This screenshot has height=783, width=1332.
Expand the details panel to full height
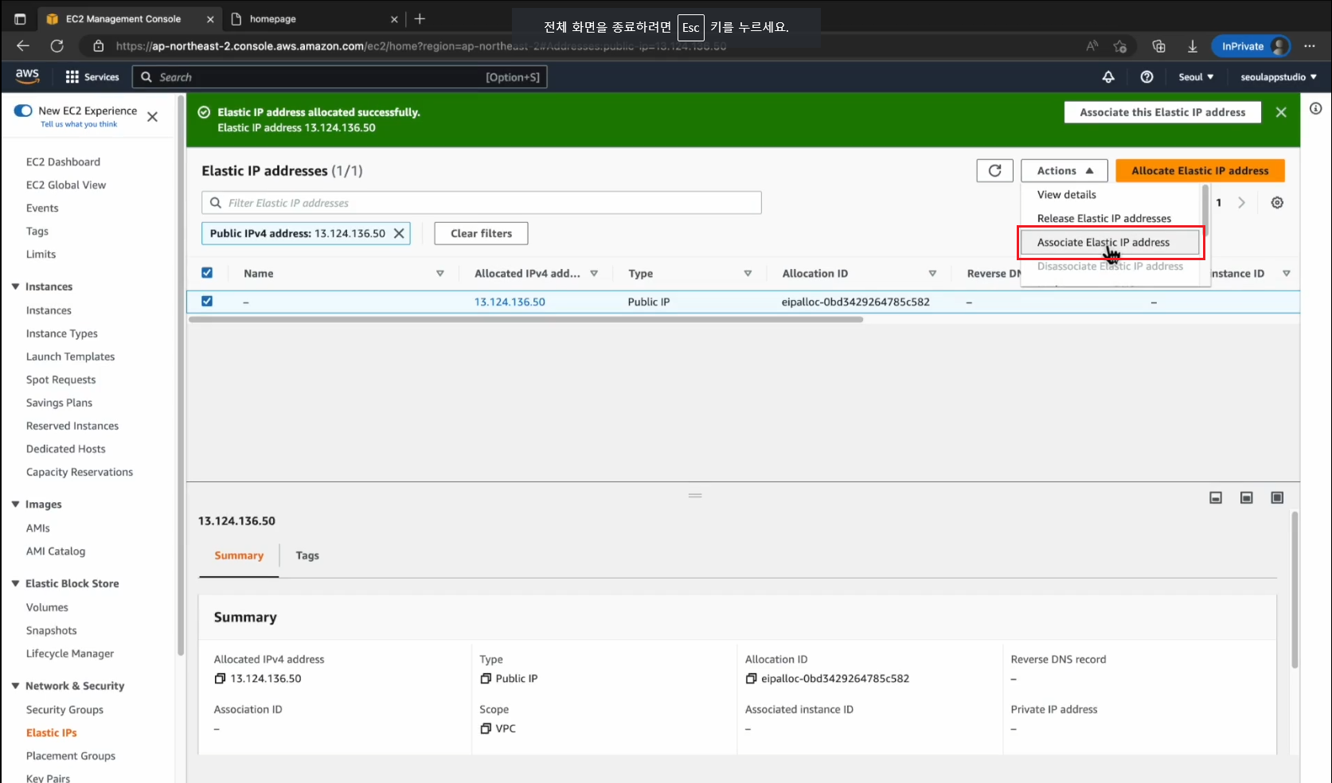pos(1277,497)
